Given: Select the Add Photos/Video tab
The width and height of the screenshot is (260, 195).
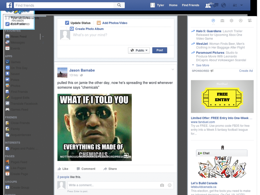Looking at the screenshot, I should (112, 23).
